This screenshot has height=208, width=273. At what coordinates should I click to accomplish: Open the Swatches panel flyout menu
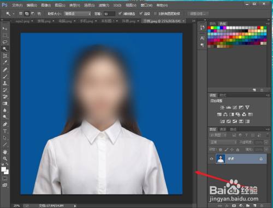click(x=268, y=23)
